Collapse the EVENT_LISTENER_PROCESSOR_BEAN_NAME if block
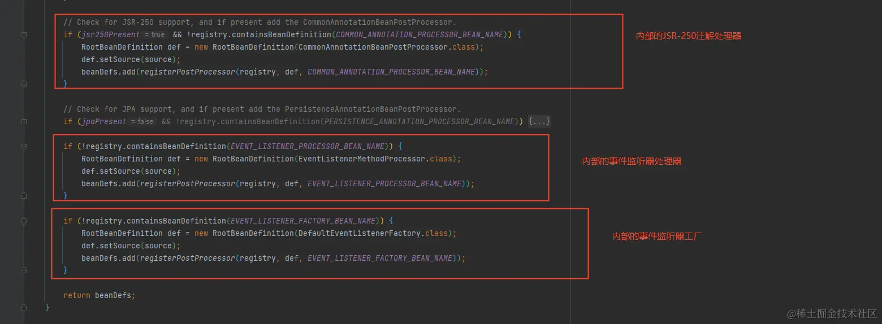The height and width of the screenshot is (324, 882). pyautogui.click(x=24, y=146)
